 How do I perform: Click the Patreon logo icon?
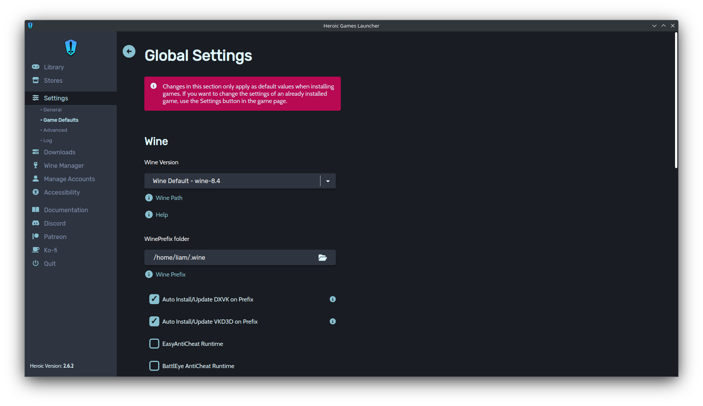tap(36, 236)
